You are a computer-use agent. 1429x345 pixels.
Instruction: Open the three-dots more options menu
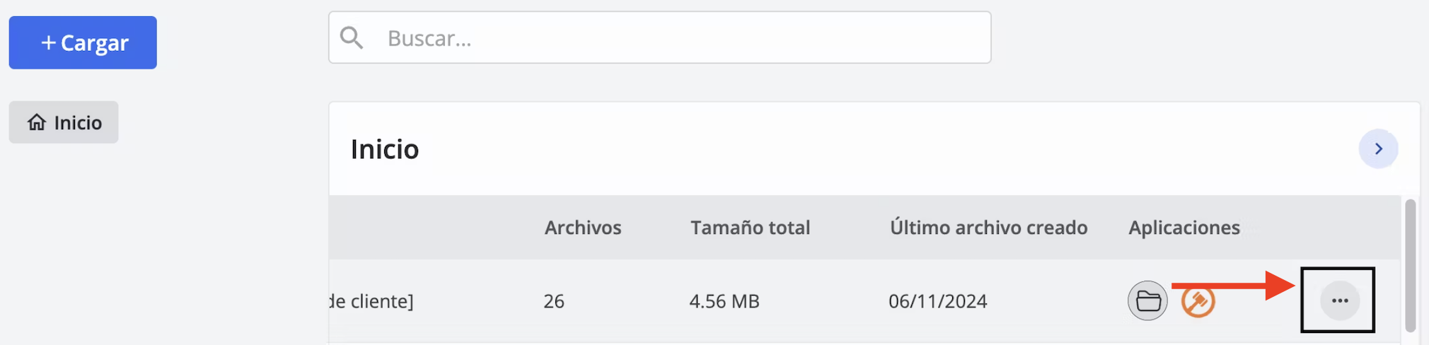[1340, 300]
